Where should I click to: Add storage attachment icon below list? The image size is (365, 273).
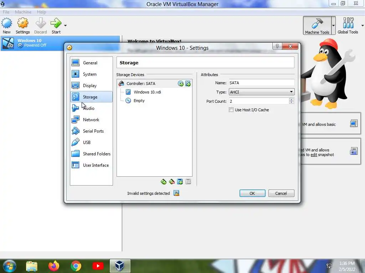click(x=180, y=182)
